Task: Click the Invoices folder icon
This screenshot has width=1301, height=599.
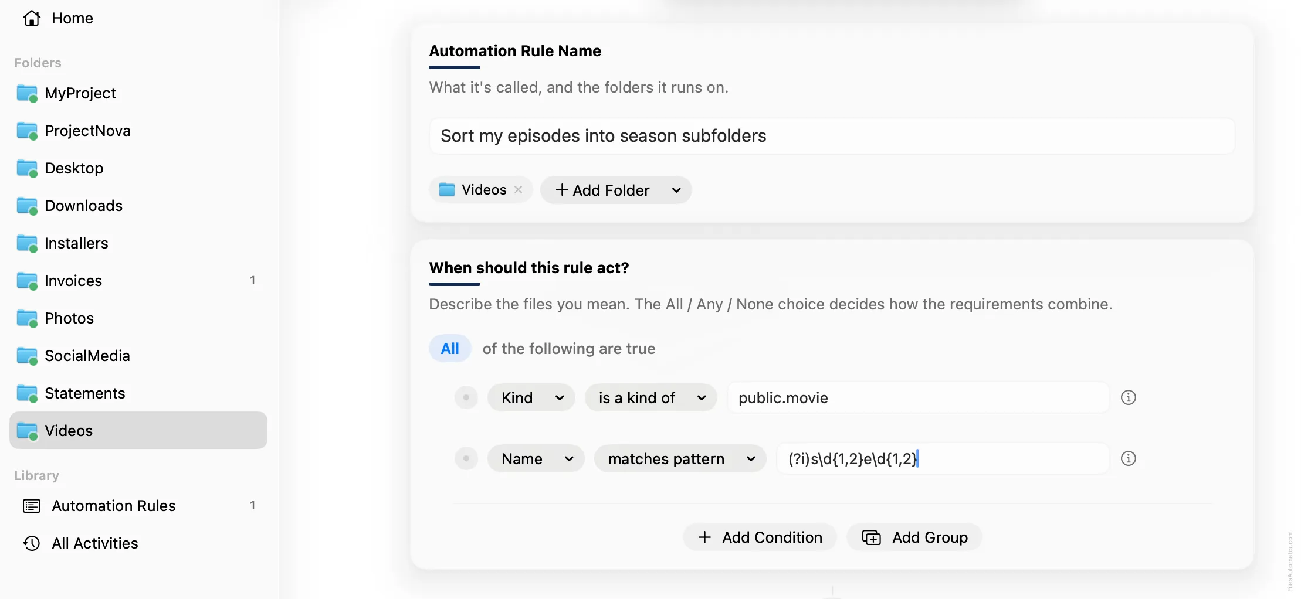Action: pos(27,281)
